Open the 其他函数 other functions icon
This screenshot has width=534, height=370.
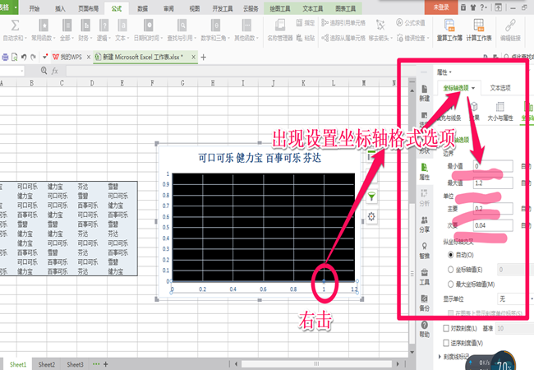pos(246,25)
